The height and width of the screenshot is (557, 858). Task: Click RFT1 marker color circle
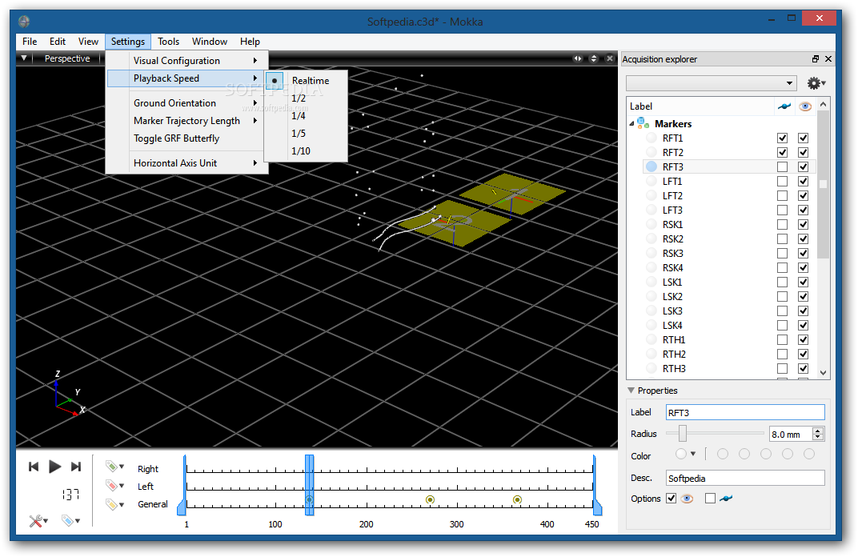point(652,138)
